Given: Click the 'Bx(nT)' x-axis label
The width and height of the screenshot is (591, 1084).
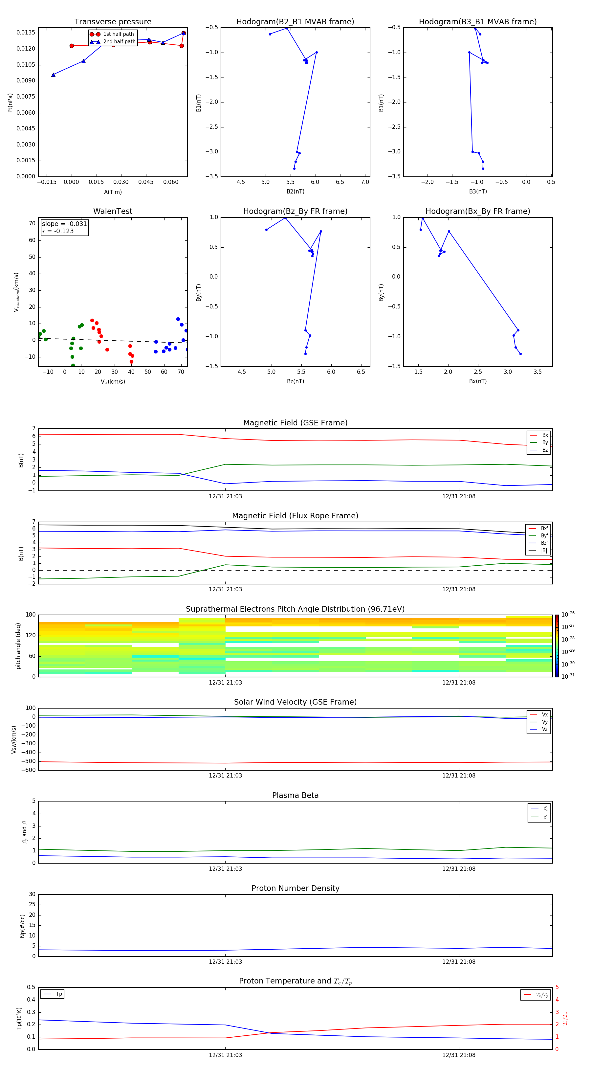Looking at the screenshot, I should tap(478, 381).
